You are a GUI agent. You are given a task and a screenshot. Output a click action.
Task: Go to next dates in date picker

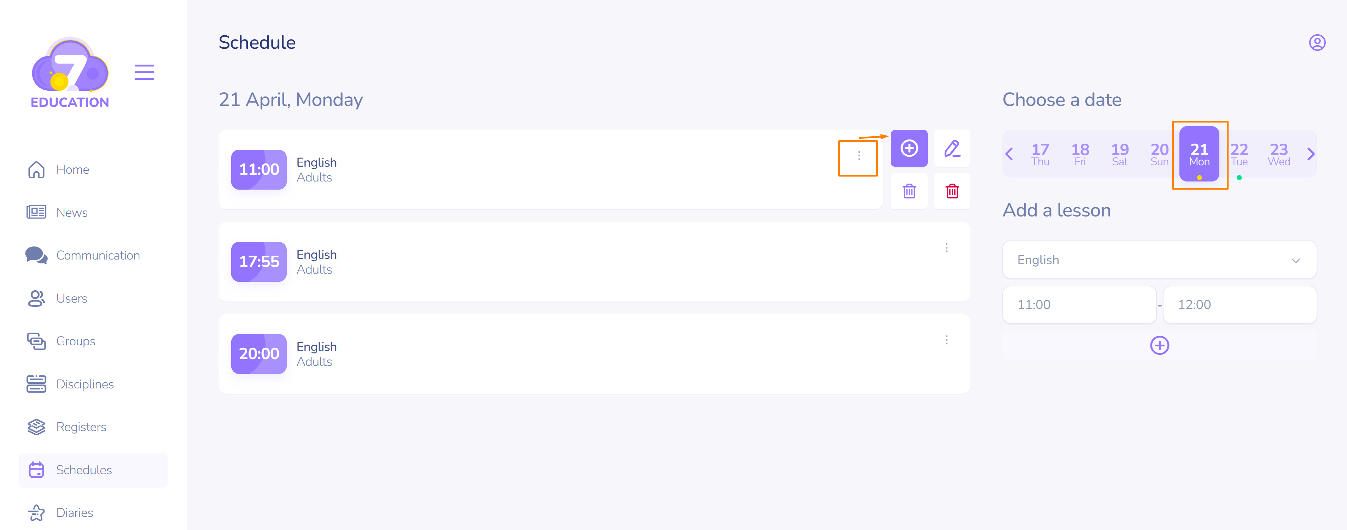(1310, 154)
